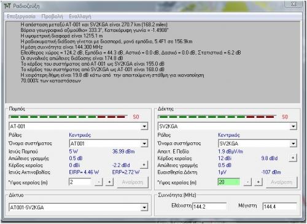Click the transmitter antenna gain 0 dBi value
This screenshot has height=224, width=307.
point(74,165)
